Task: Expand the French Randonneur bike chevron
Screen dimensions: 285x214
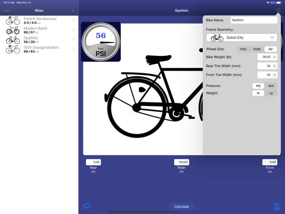Action: click(x=74, y=20)
